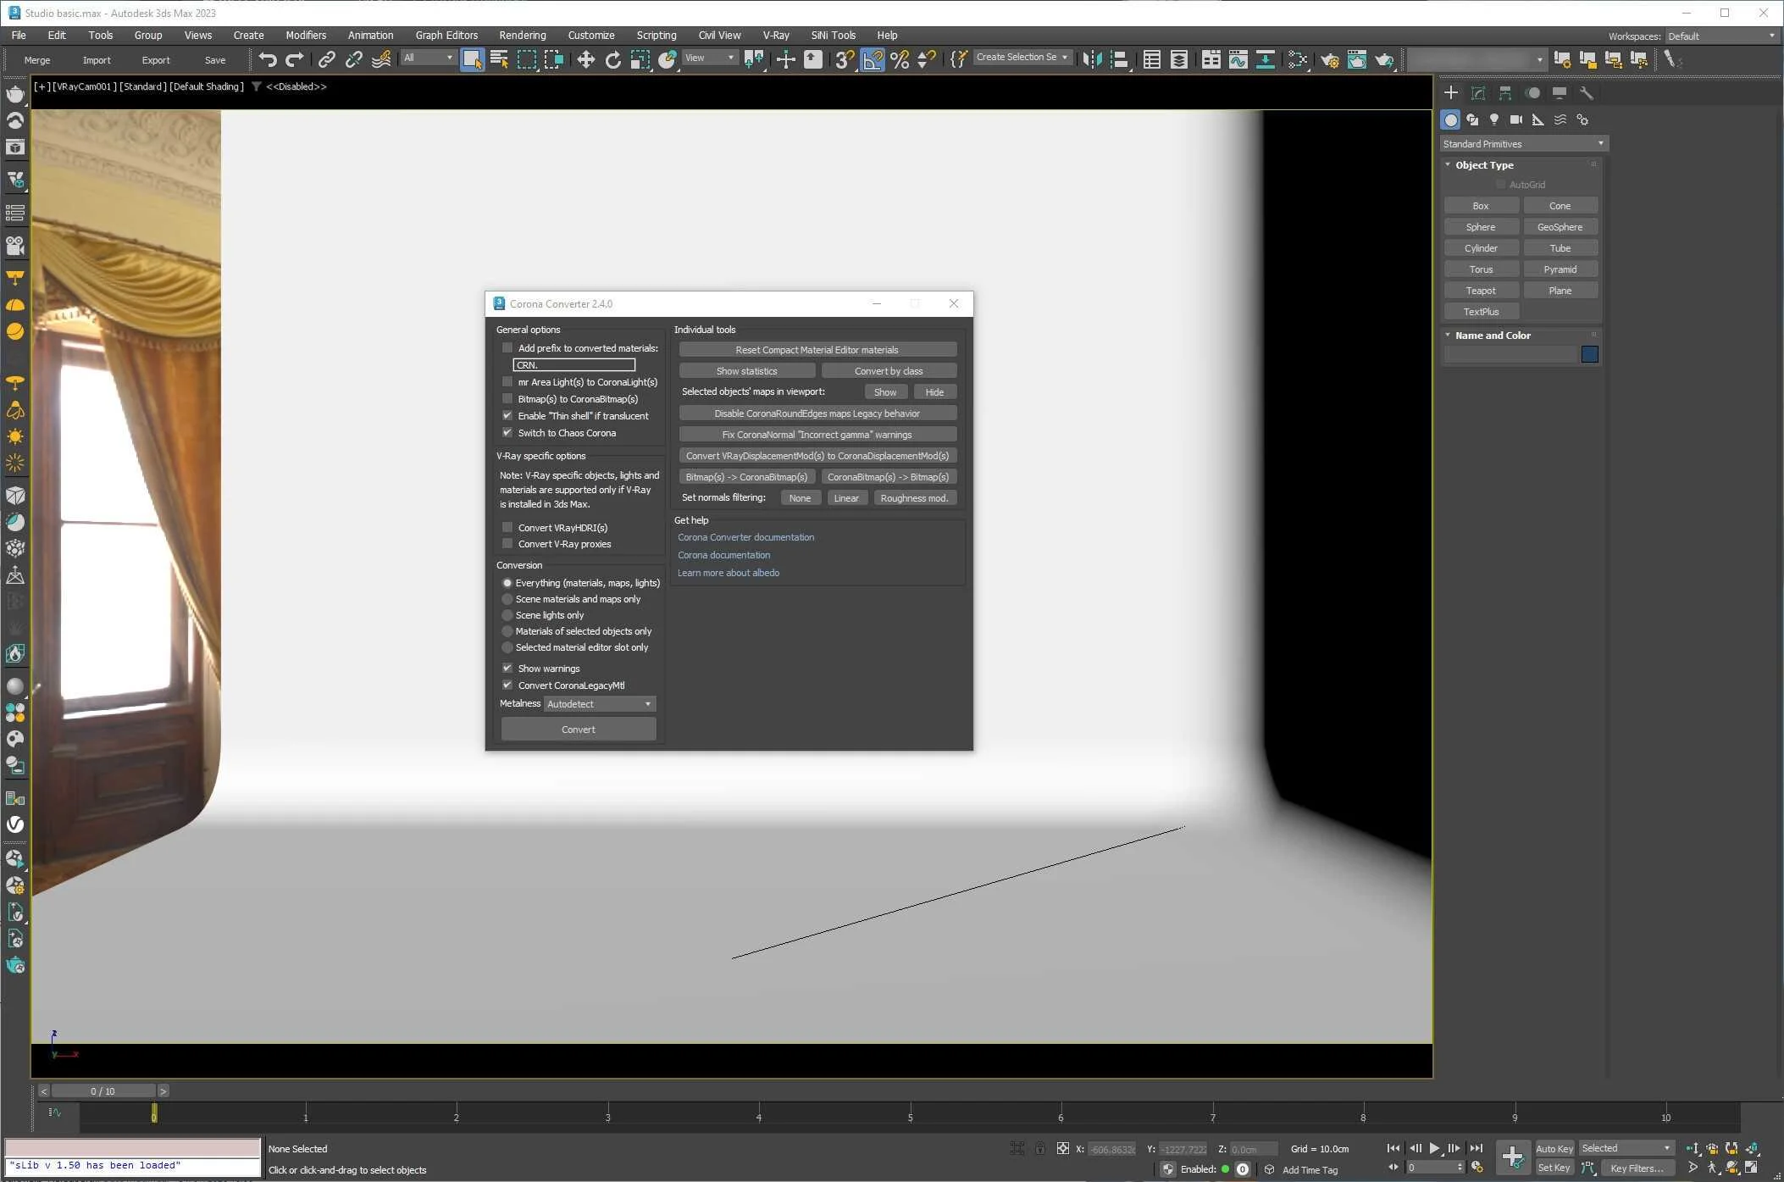Jump to start of animation
The height and width of the screenshot is (1182, 1784).
pos(1393,1148)
